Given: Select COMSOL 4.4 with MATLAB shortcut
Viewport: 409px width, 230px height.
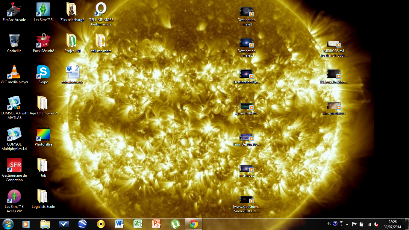Looking at the screenshot, I should point(14,108).
